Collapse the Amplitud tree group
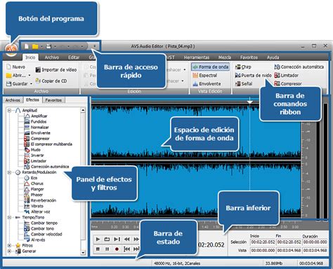Screen dimensions: 333x269 tap(9, 110)
